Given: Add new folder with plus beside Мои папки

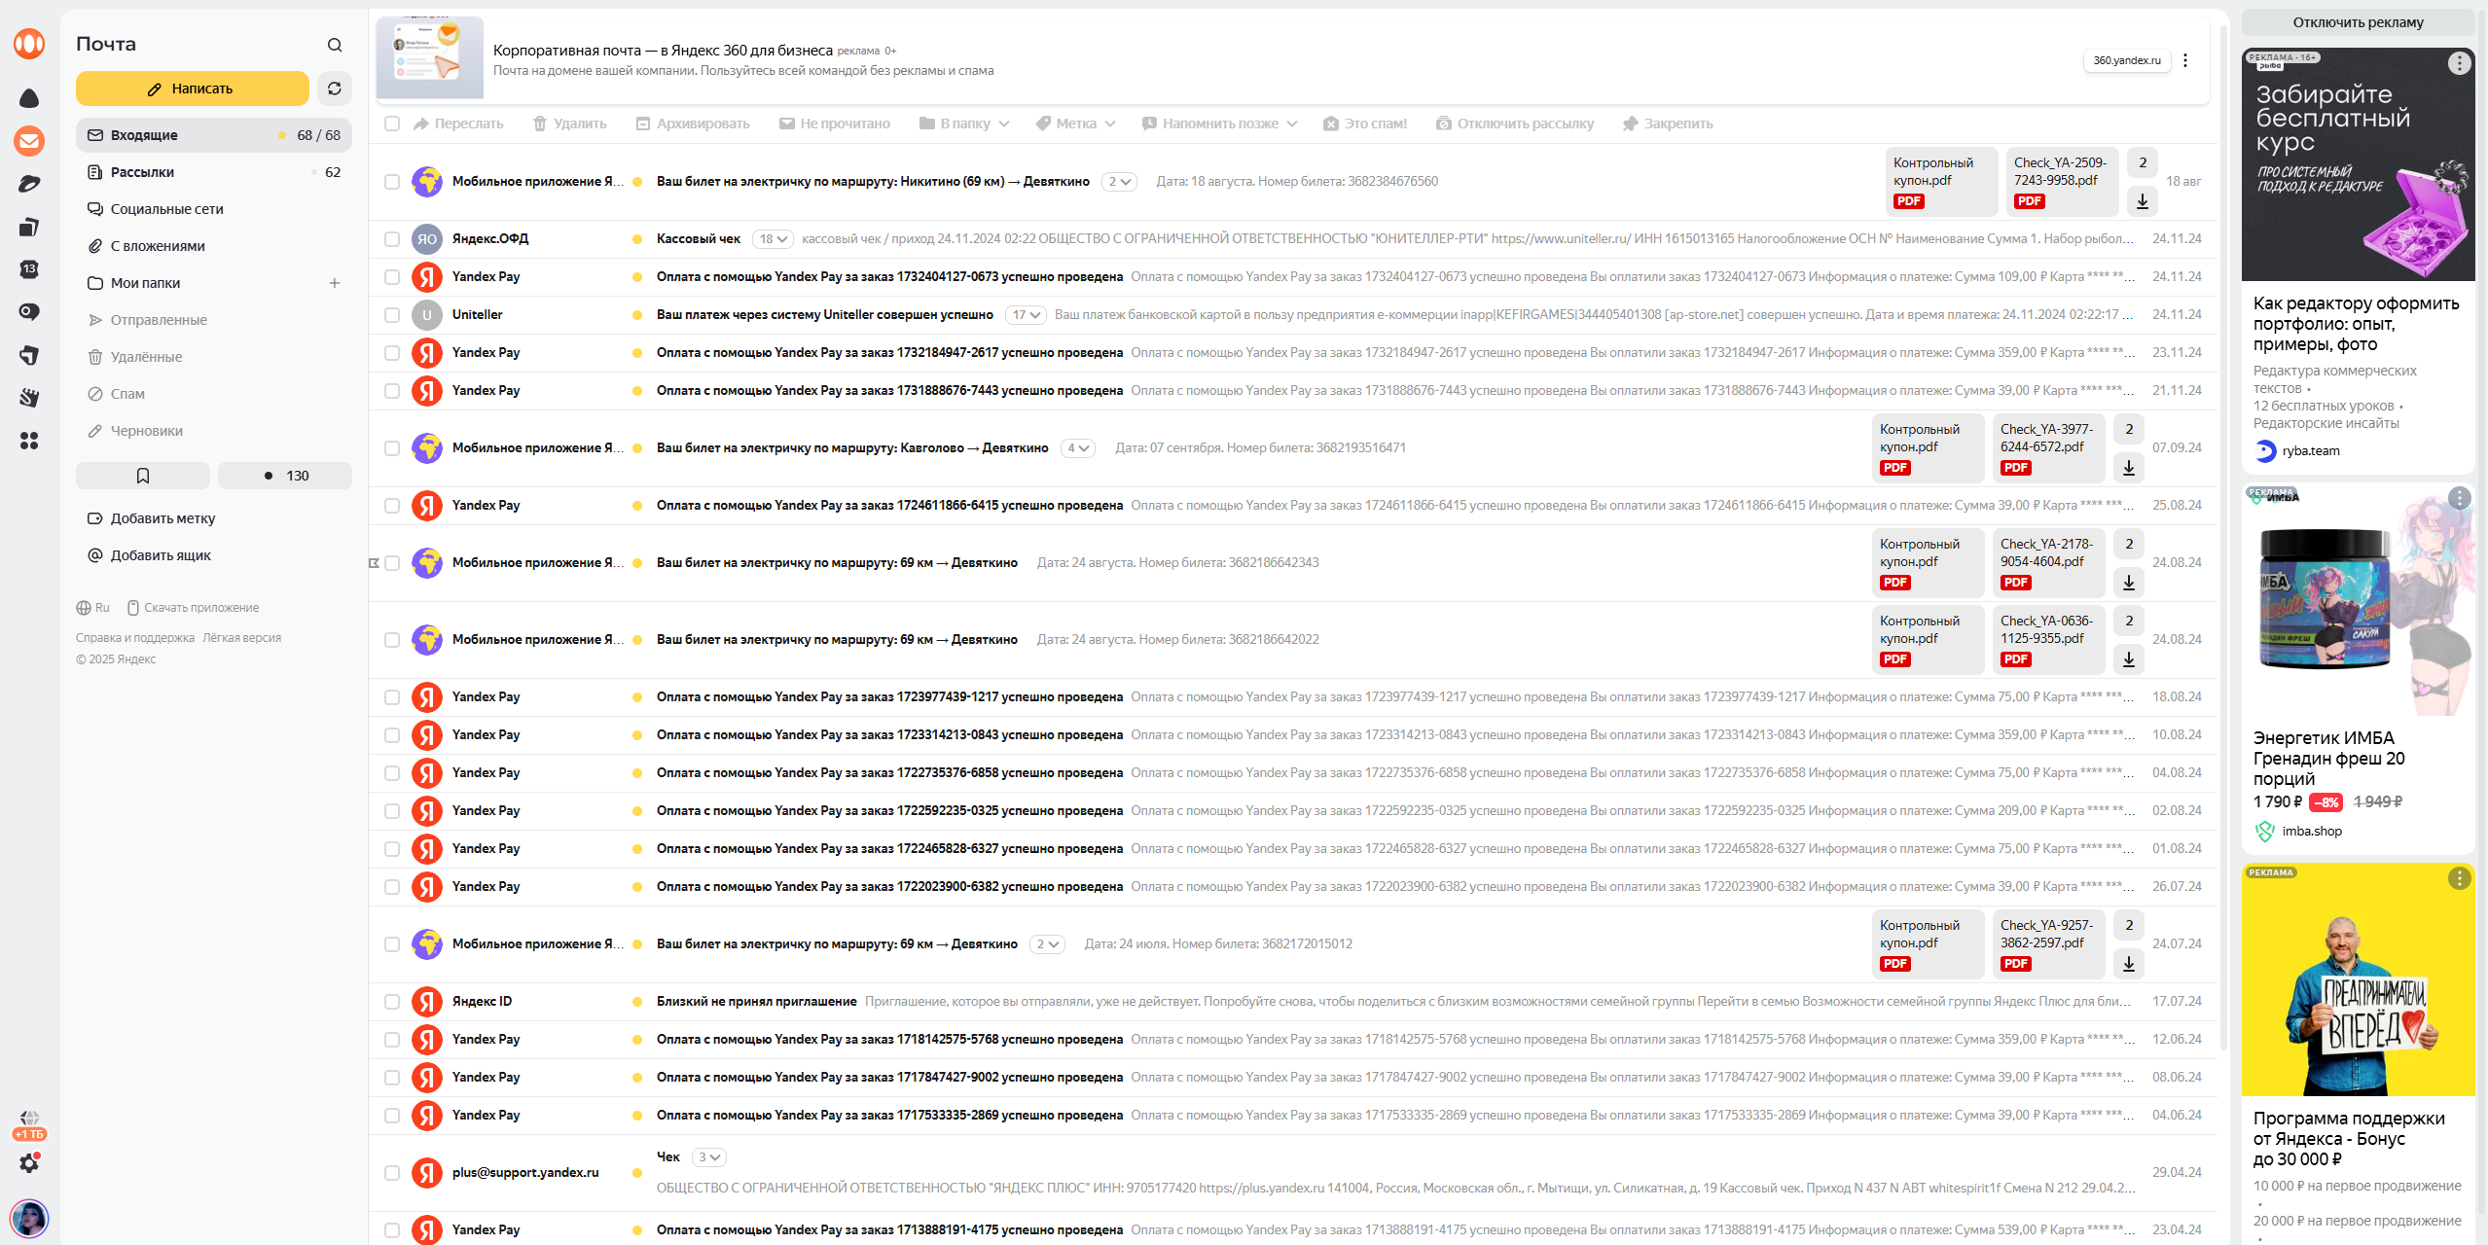Looking at the screenshot, I should [335, 283].
